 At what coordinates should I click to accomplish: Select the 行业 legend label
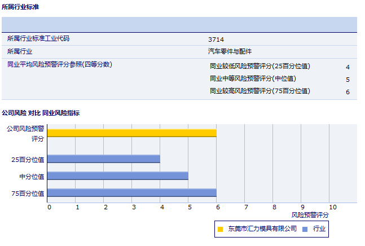[319, 229]
